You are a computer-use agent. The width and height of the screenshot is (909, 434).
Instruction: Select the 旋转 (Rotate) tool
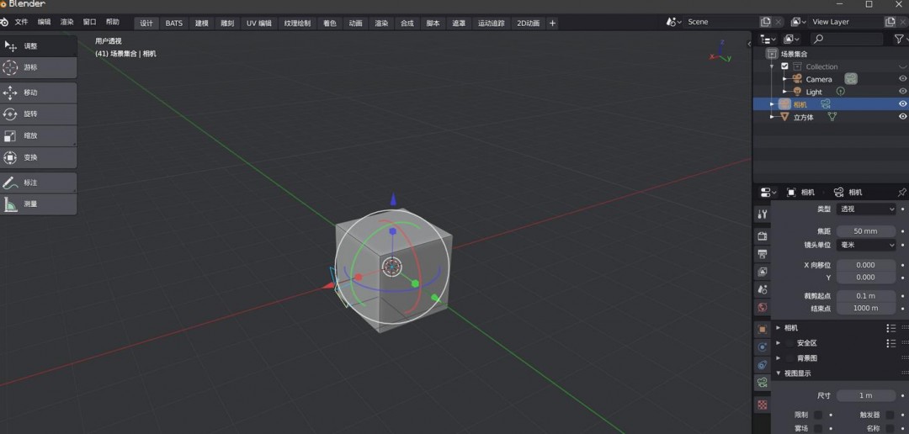click(x=39, y=114)
